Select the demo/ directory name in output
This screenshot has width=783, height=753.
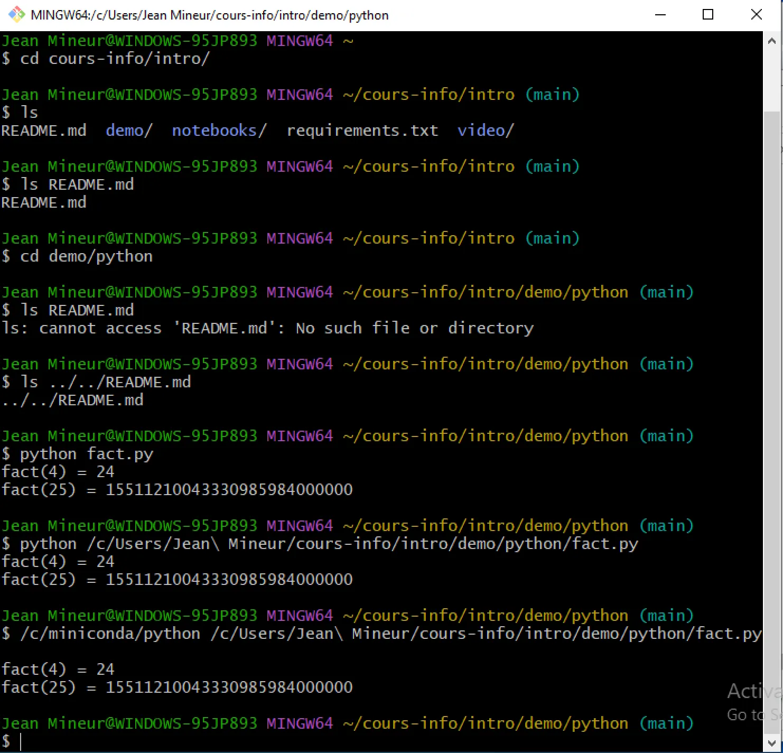(x=128, y=131)
